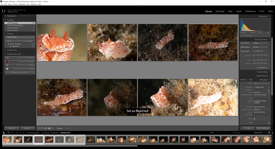The image size is (275, 149).
Task: Click the Adobe Stock publish service icon
Action: (8, 61)
